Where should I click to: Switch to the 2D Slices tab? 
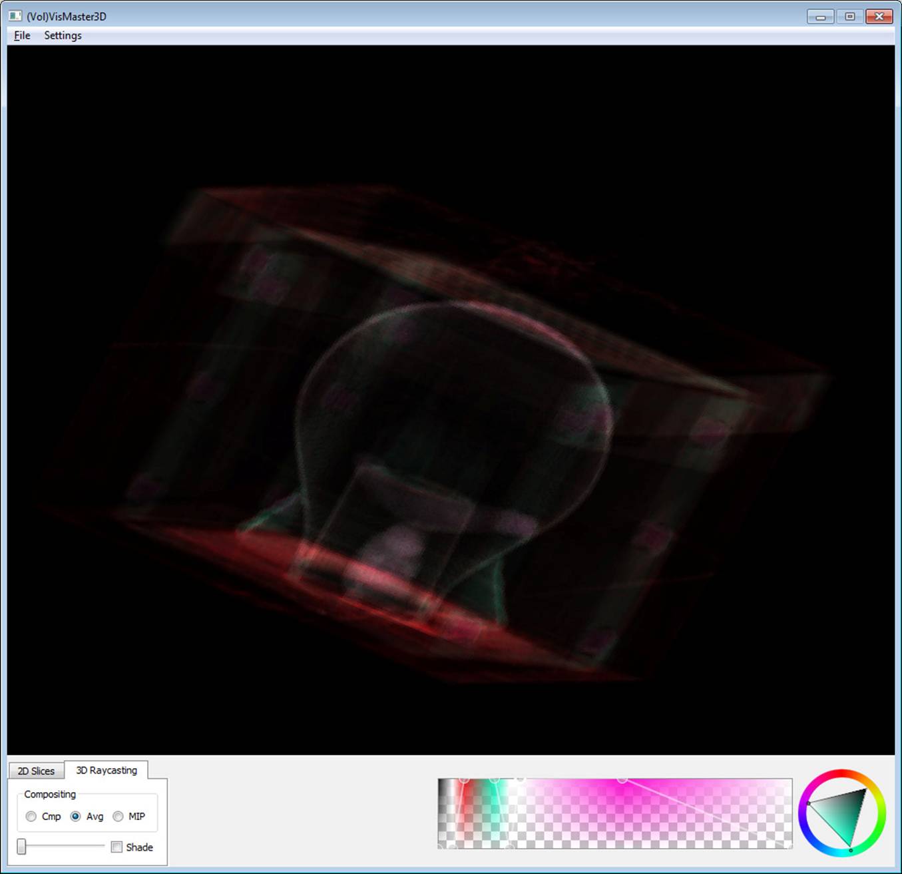tap(36, 771)
